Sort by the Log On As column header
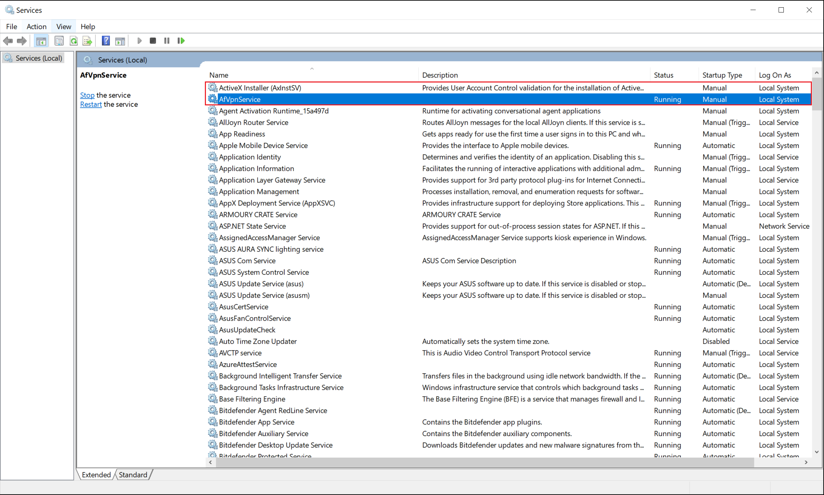 (x=783, y=75)
